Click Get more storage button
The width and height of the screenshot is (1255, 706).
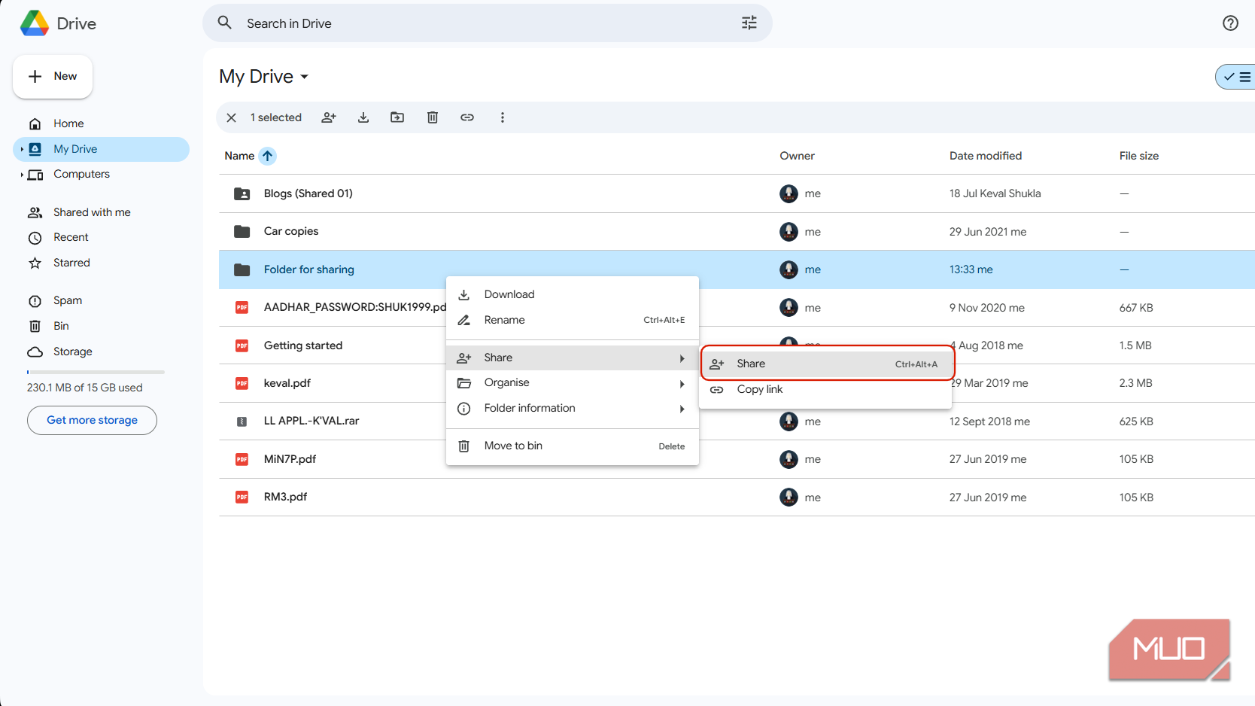click(x=92, y=420)
